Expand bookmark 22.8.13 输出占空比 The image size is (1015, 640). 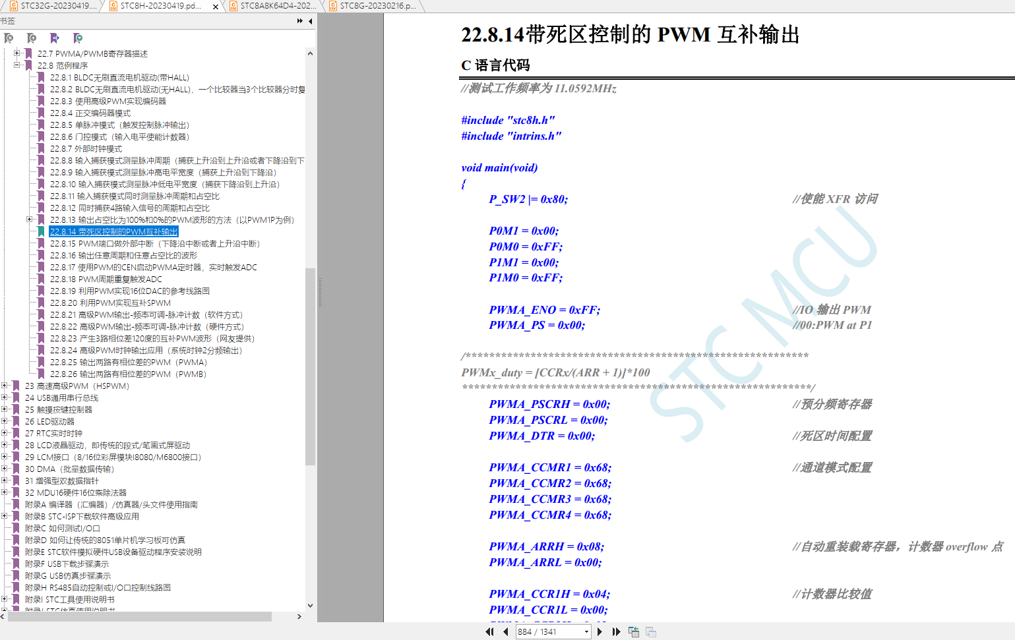click(30, 219)
